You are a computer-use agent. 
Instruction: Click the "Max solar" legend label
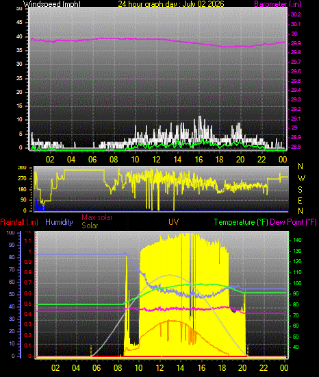coord(97,217)
